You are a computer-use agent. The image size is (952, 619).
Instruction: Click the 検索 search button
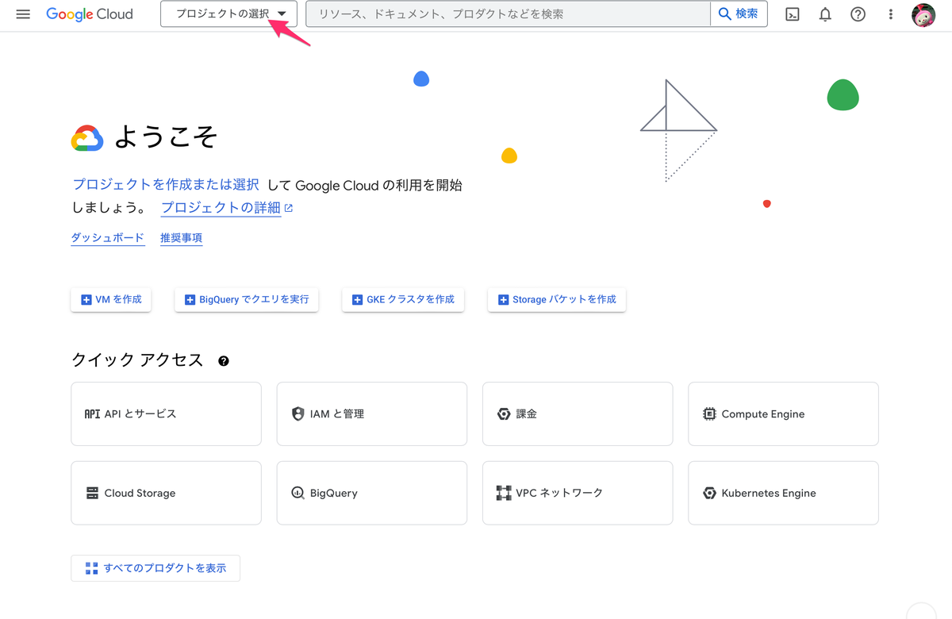(x=739, y=13)
